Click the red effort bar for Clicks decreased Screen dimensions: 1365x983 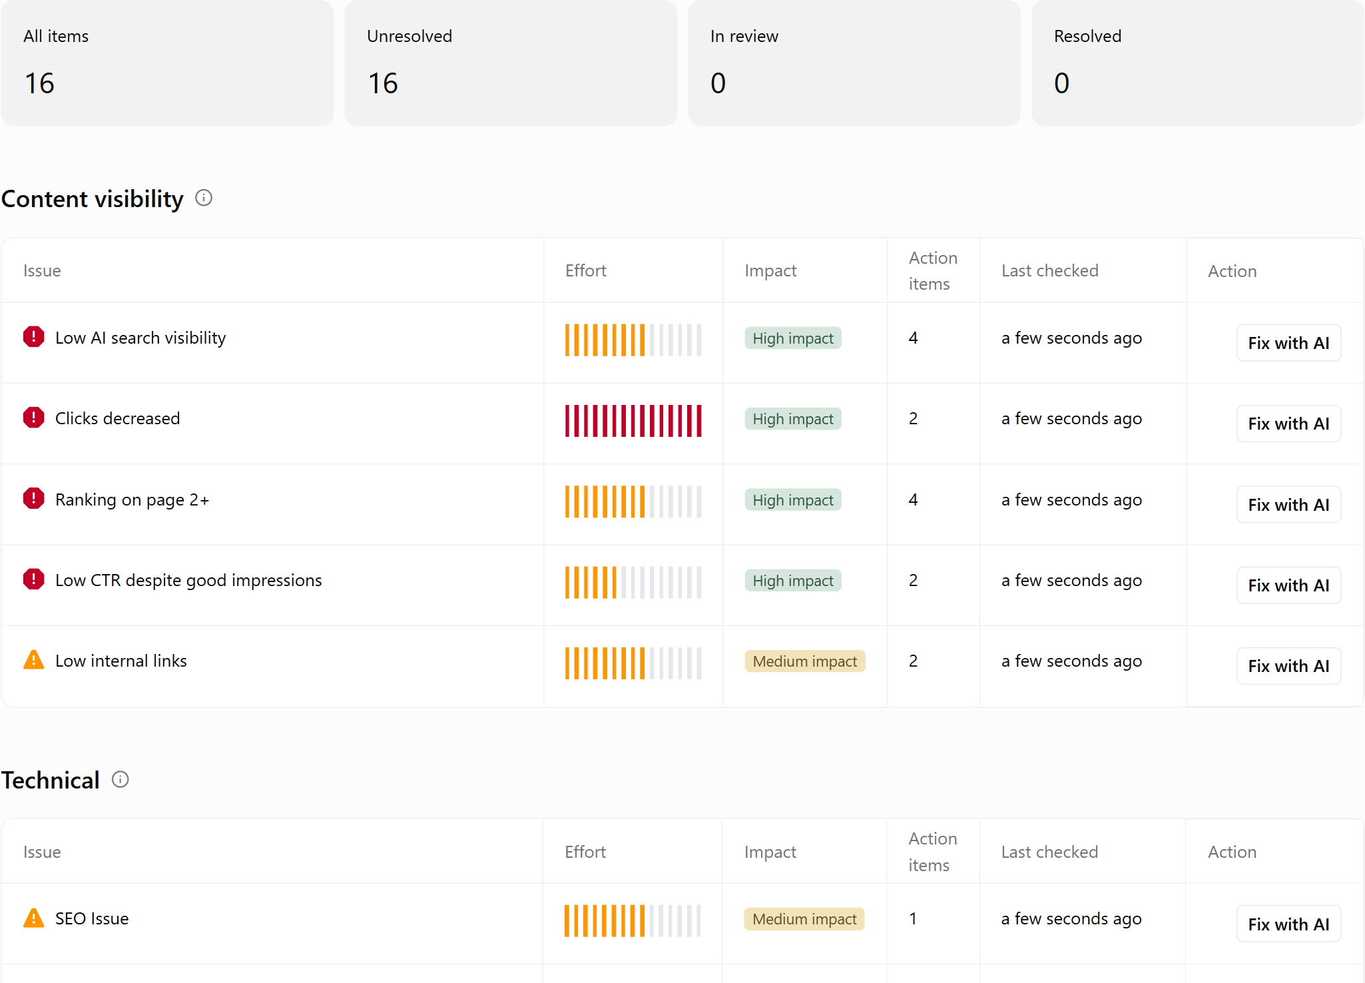(633, 421)
